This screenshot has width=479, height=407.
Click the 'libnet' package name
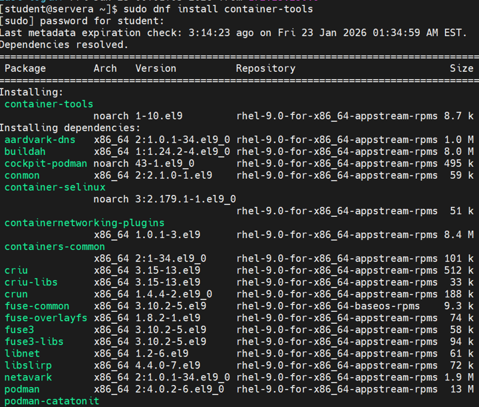pos(23,354)
